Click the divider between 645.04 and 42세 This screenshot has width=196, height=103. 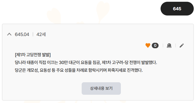[x=33, y=34]
